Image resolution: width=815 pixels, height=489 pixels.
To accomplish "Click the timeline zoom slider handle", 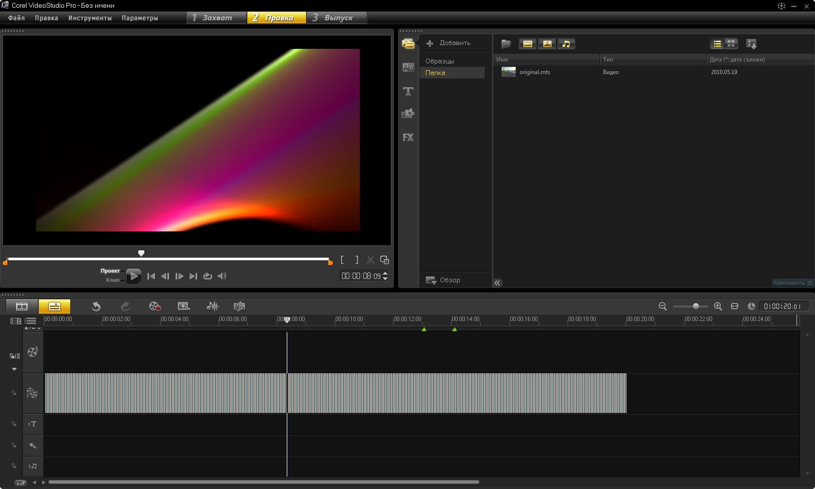I will coord(696,306).
